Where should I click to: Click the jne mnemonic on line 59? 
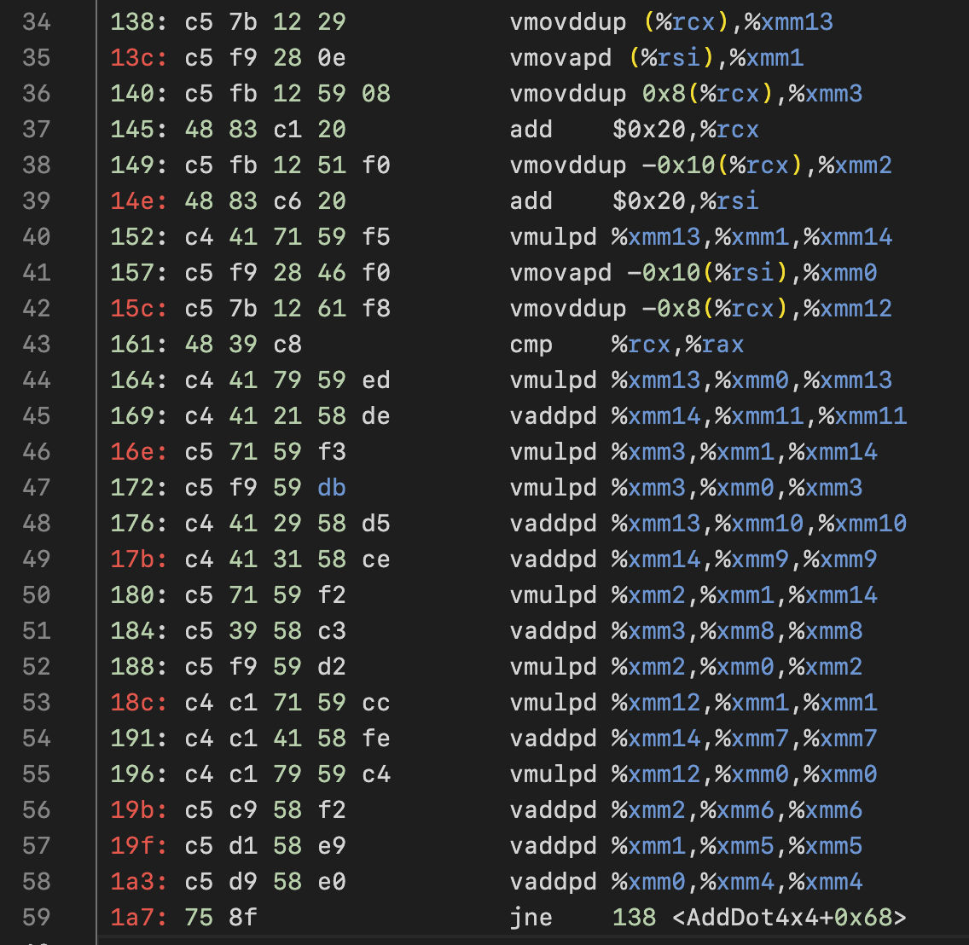(531, 917)
